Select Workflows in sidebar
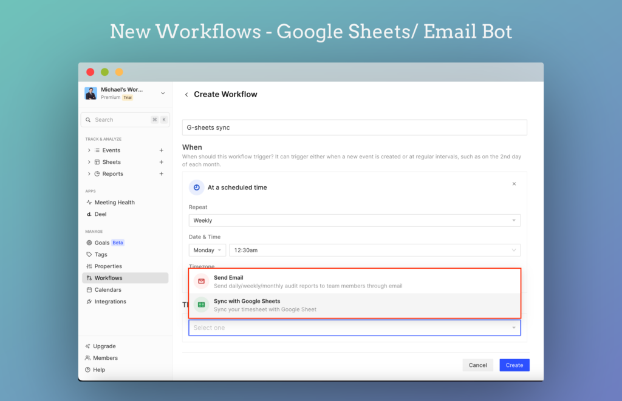Viewport: 622px width, 401px height. pyautogui.click(x=125, y=278)
